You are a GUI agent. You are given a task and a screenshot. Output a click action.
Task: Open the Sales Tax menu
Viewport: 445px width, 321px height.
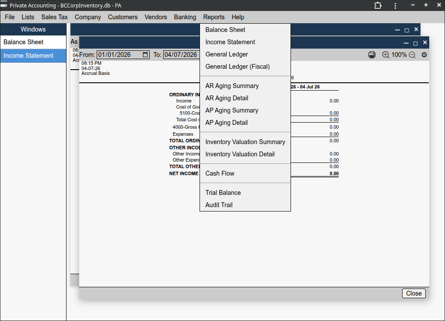click(55, 17)
